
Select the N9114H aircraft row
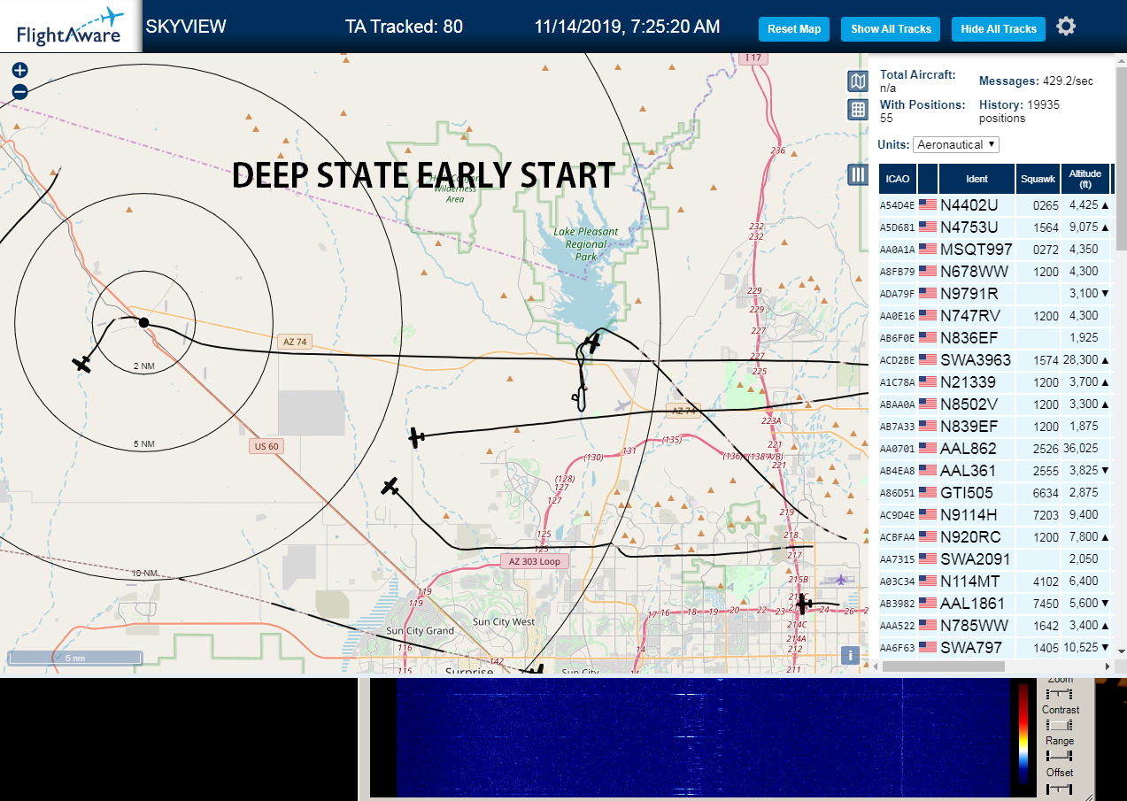click(x=995, y=514)
